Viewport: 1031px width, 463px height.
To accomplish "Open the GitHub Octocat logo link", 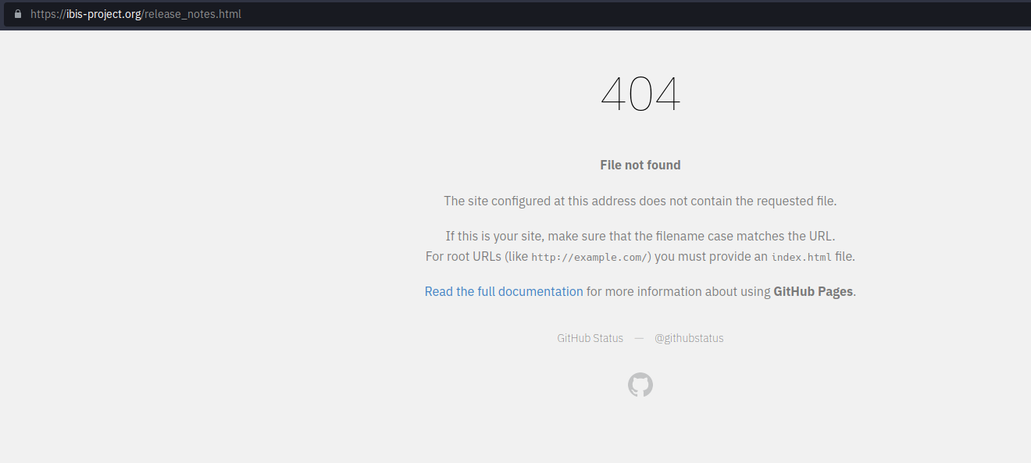I will pos(640,385).
